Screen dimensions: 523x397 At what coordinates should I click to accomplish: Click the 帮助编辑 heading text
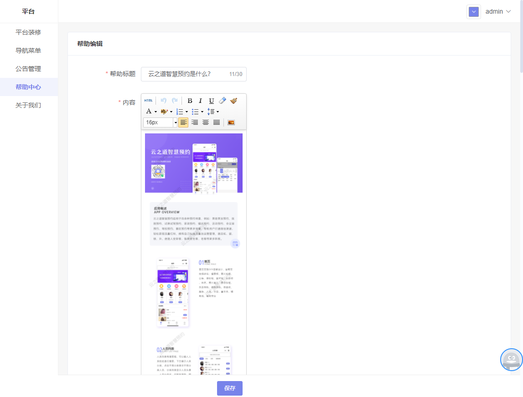click(x=90, y=44)
